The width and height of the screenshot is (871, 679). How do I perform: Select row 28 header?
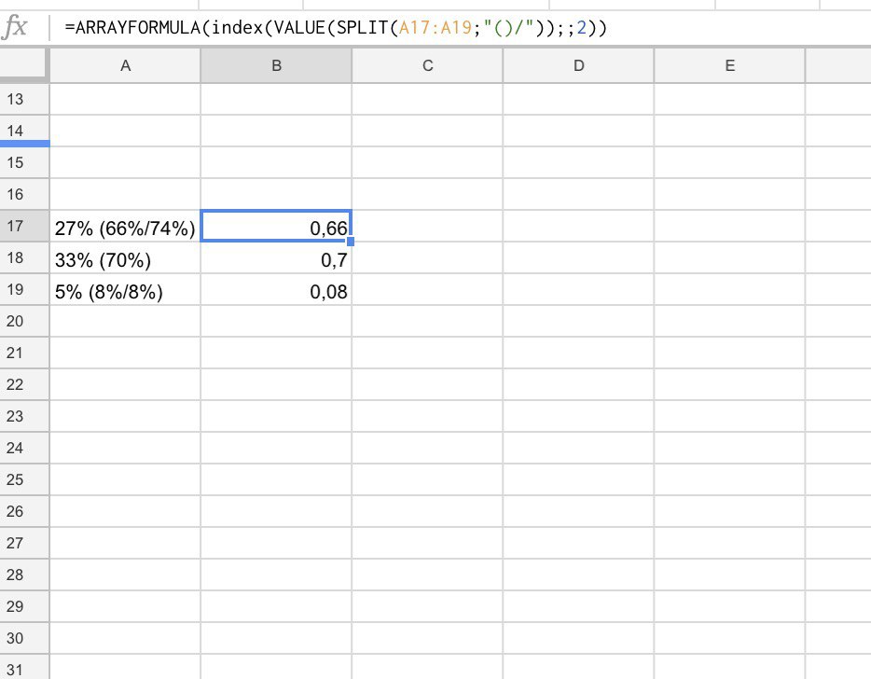(24, 575)
